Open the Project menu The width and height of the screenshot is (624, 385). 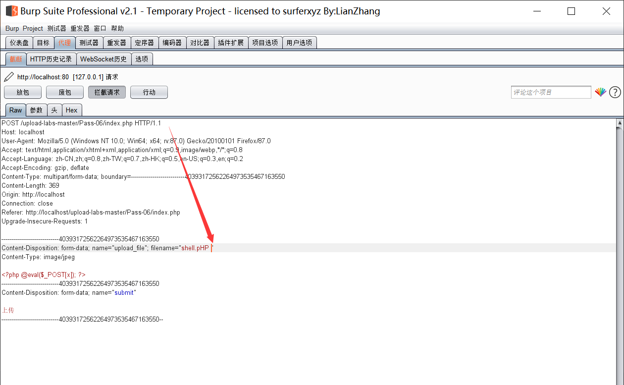[33, 29]
